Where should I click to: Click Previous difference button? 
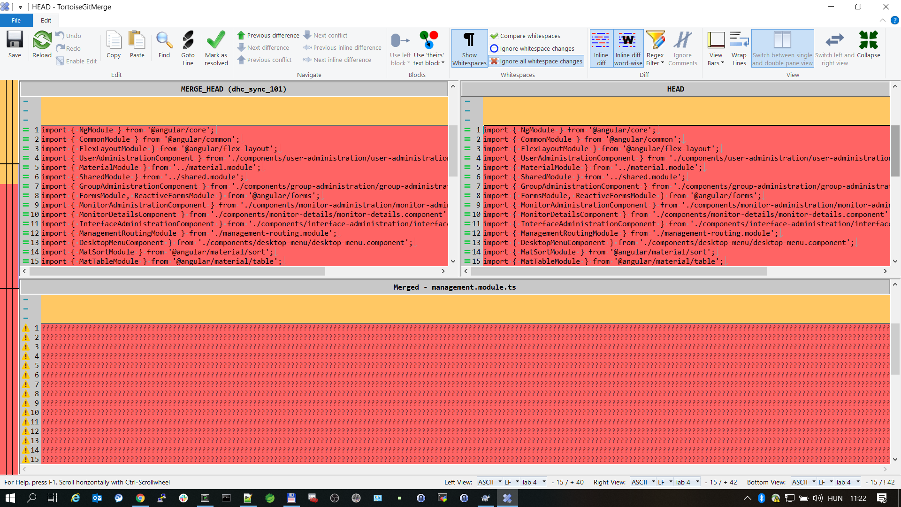(x=268, y=35)
